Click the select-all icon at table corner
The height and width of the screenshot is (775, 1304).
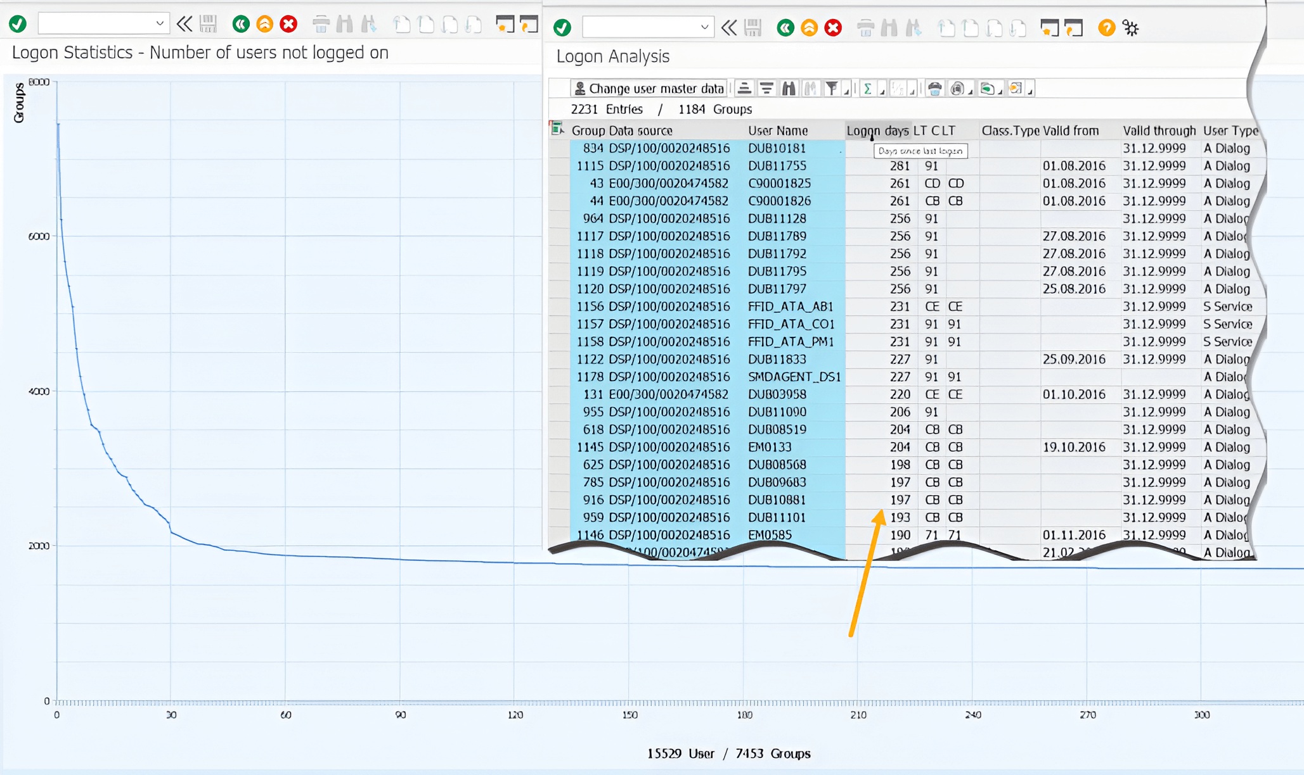pos(557,129)
